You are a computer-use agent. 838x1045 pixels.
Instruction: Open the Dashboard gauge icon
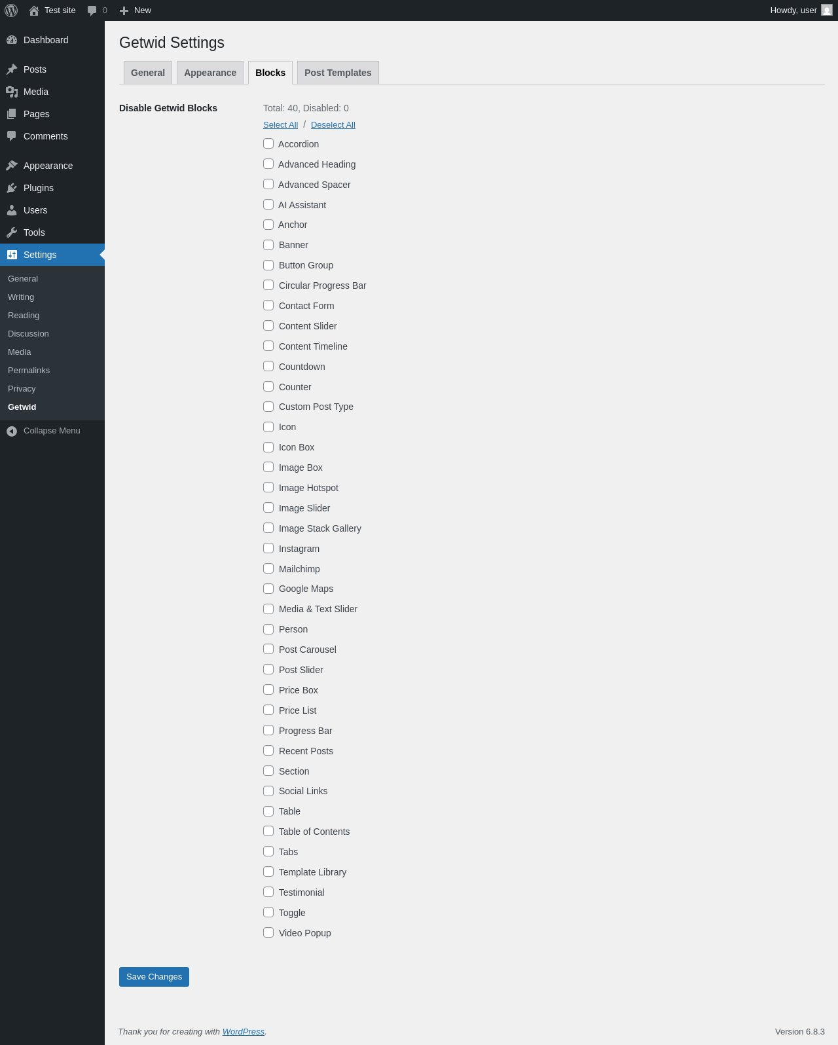pos(12,40)
